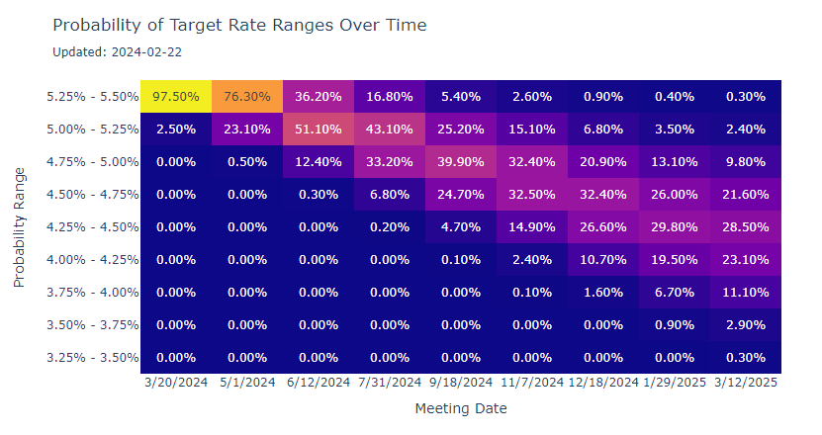The image size is (822, 435).
Task: Click the Probability Range axis title
Action: click(x=19, y=227)
